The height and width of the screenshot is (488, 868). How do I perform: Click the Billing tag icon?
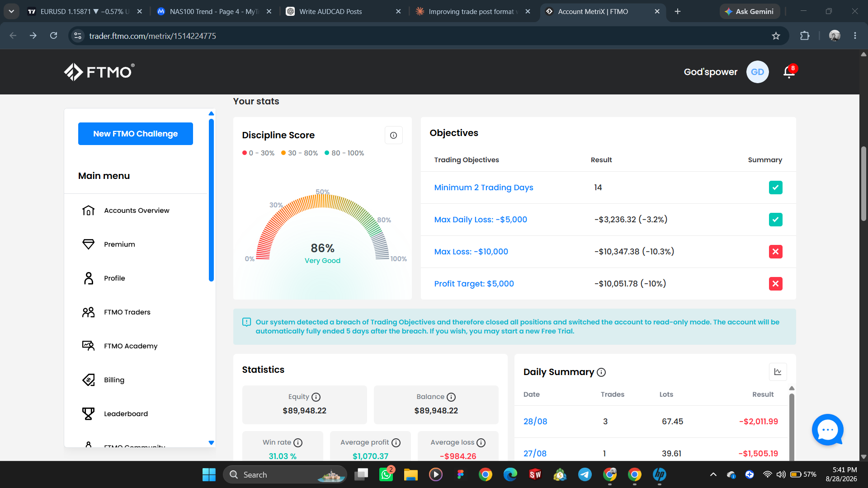(89, 380)
